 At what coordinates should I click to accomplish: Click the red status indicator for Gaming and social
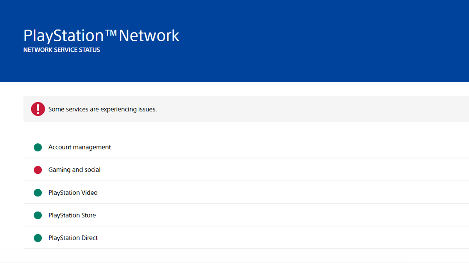pos(38,169)
